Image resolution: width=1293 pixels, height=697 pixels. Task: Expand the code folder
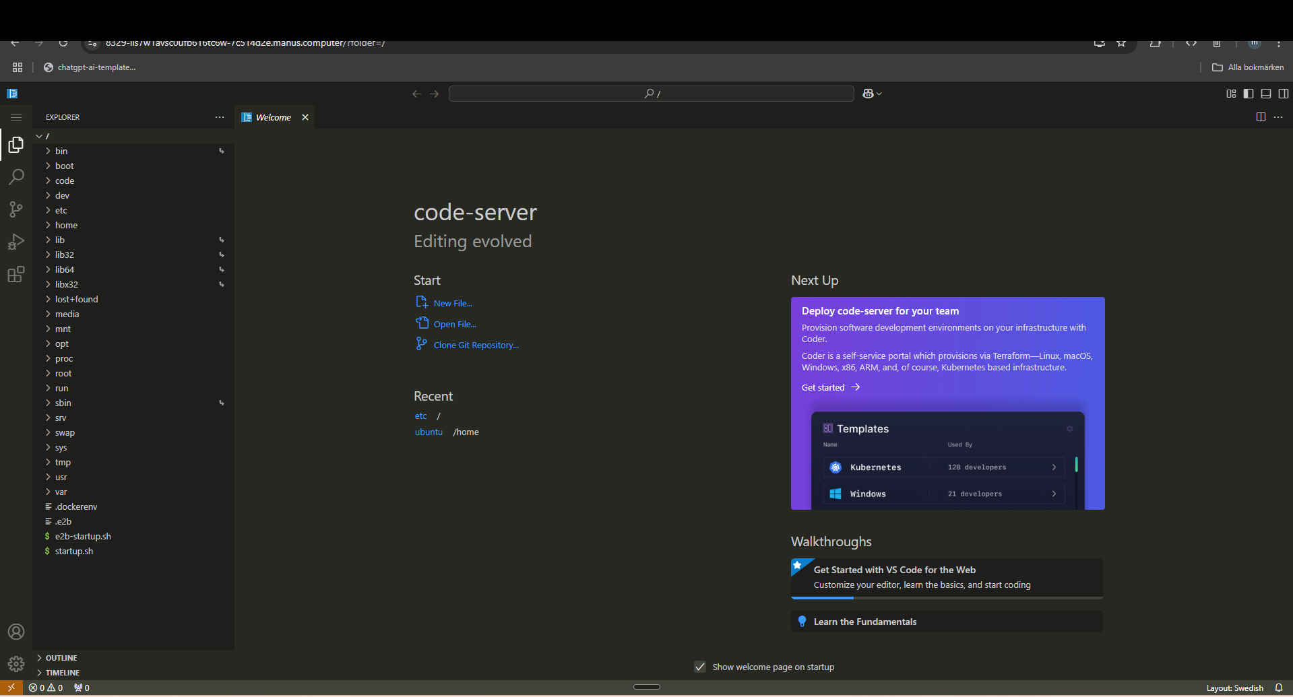click(133, 180)
